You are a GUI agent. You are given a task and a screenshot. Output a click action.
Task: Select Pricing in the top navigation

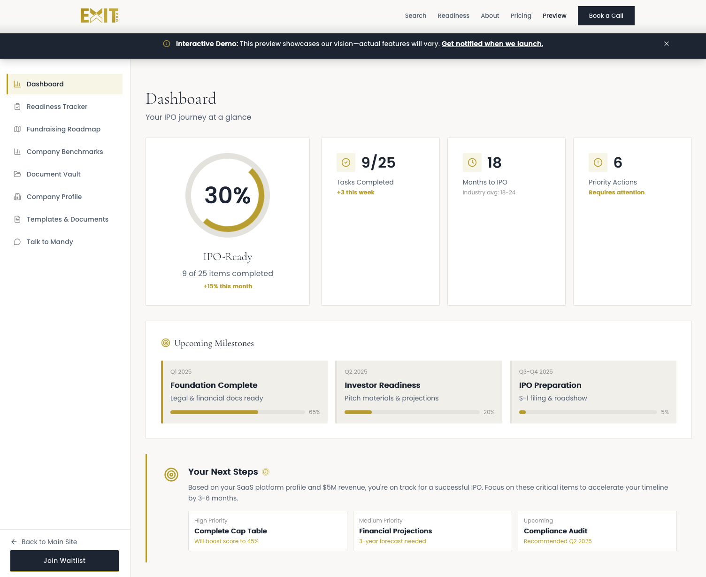[x=521, y=15]
